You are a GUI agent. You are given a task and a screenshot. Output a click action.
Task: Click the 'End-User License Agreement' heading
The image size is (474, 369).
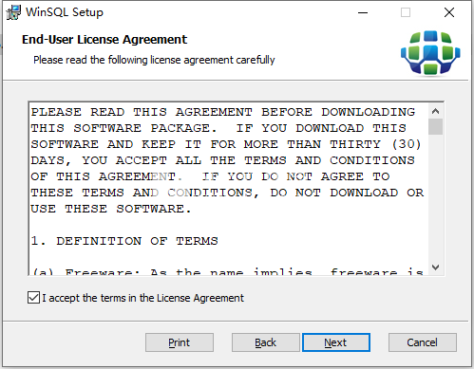tap(104, 40)
